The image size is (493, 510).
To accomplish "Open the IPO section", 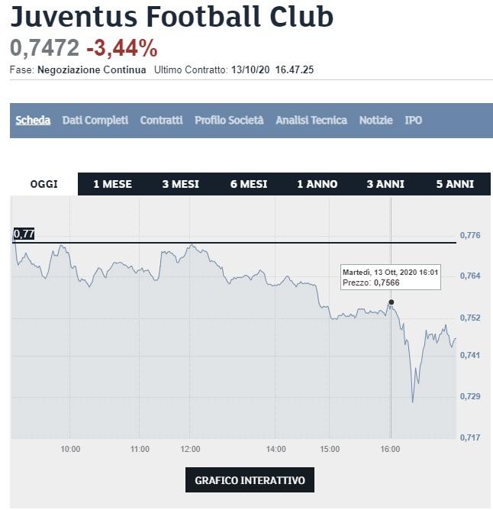I will click(x=414, y=121).
